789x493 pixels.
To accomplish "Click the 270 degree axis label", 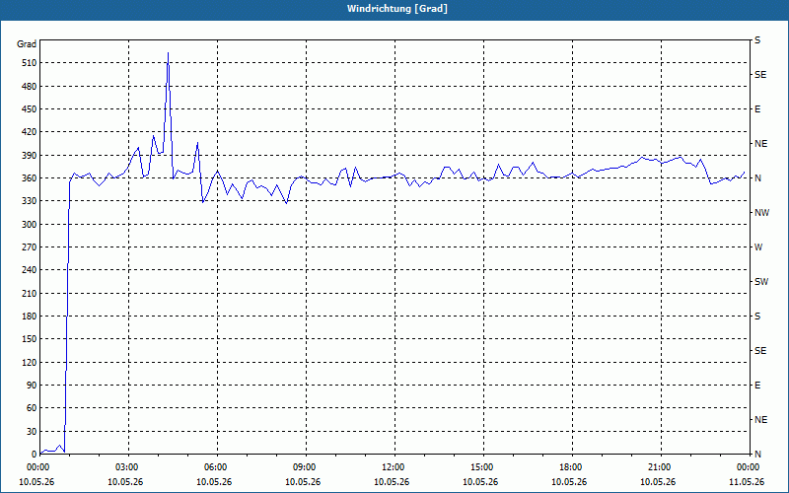I will point(30,247).
